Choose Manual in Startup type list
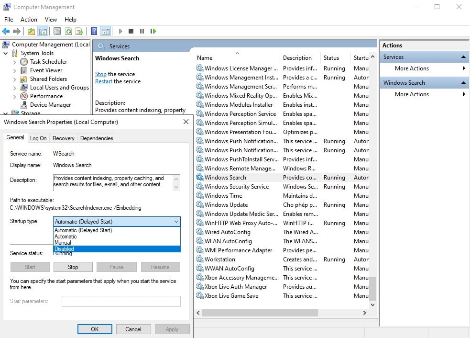 click(x=117, y=243)
